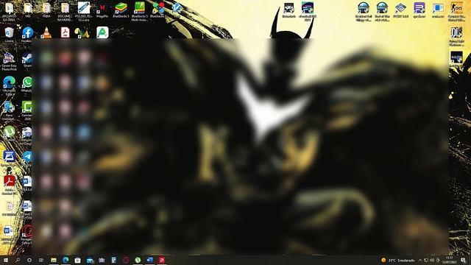Open Microsoft Store from the taskbar
The image size is (471, 265).
coord(77,260)
